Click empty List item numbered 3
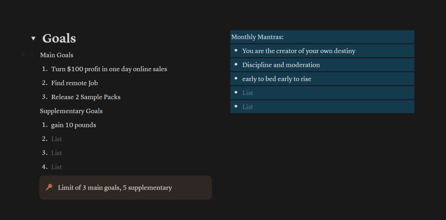 (x=56, y=153)
